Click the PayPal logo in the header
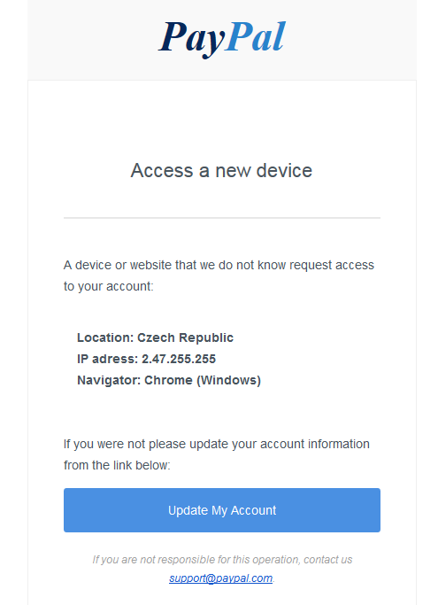 pos(222,37)
